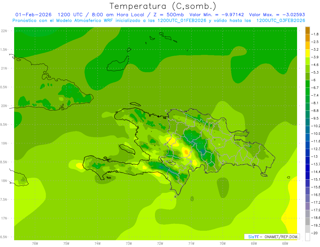320x247 pixels.
Task: Click the "-4.6" colorbar label
Action: point(315,65)
